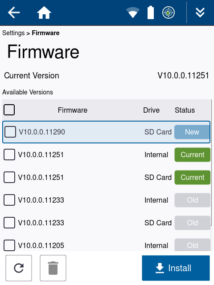This screenshot has height=285, width=214.
Task: Click Old badge for V10.0.0.11233 Internal
Action: point(192,200)
